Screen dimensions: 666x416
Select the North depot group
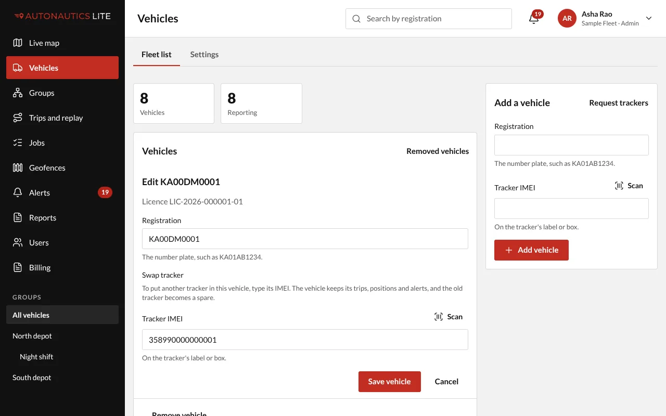click(x=62, y=336)
